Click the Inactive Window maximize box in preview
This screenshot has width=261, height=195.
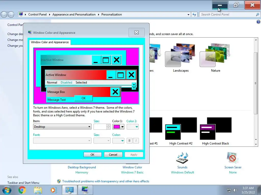pyautogui.click(x=106, y=60)
